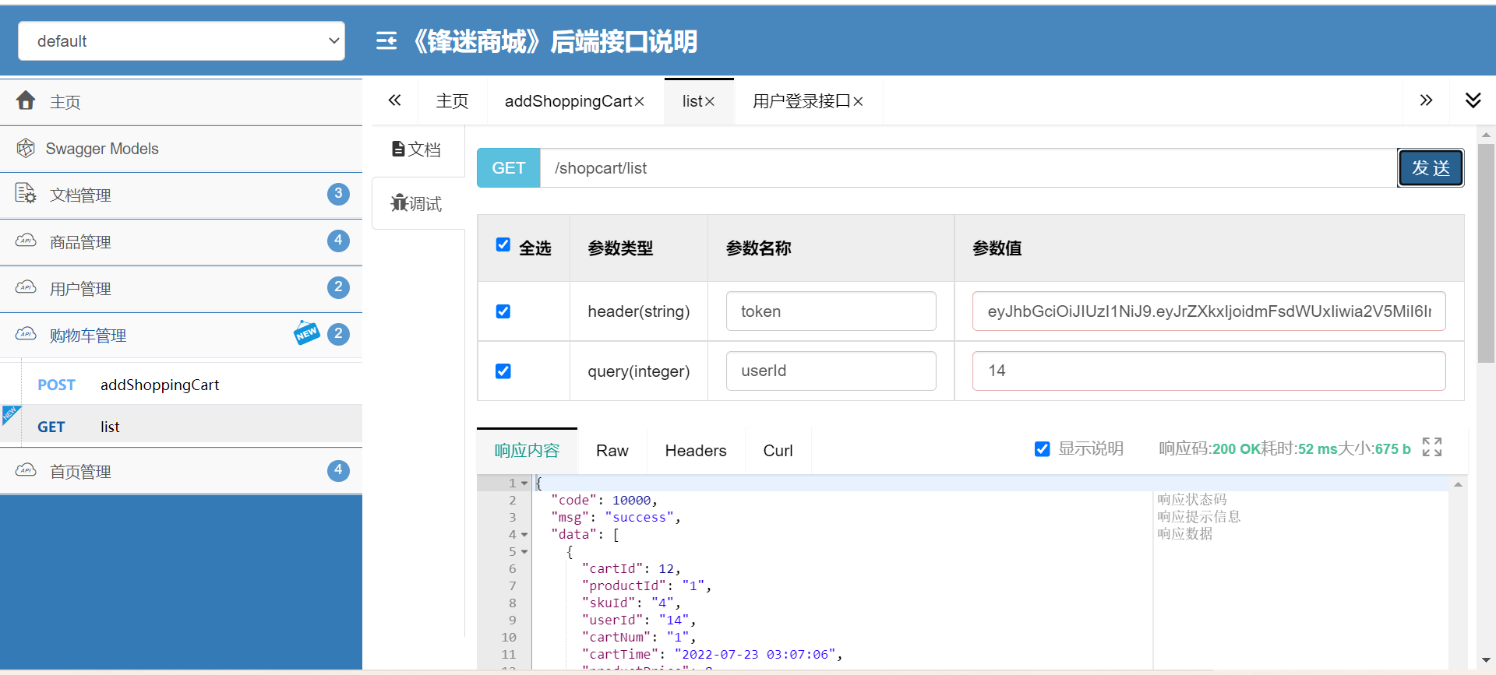Viewport: 1496px width, 675px height.
Task: Click the response editor scroll-up arrow
Action: [1458, 484]
